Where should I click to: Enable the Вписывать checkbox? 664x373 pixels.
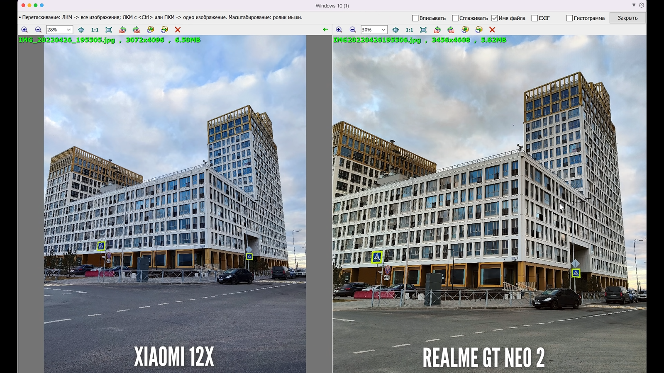(415, 18)
